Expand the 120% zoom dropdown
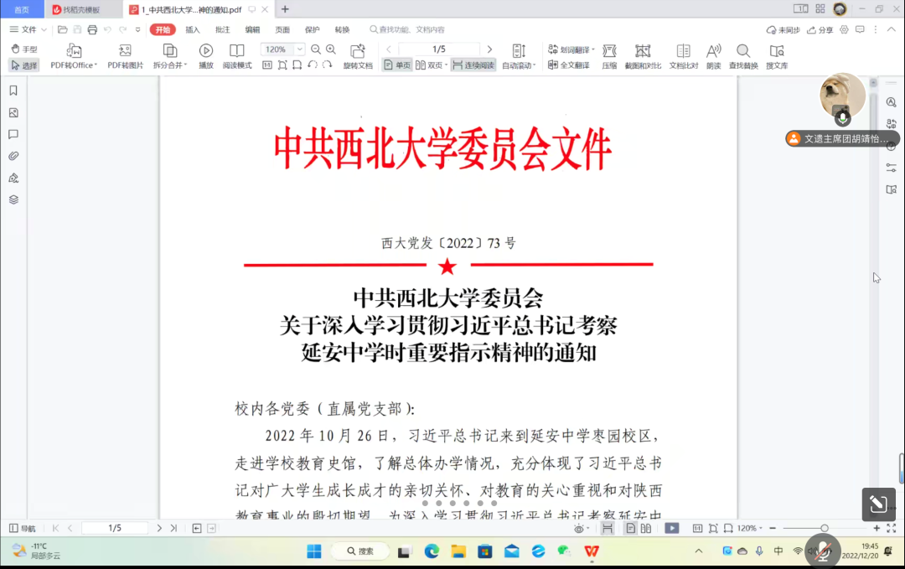Image resolution: width=905 pixels, height=569 pixels. click(x=300, y=49)
